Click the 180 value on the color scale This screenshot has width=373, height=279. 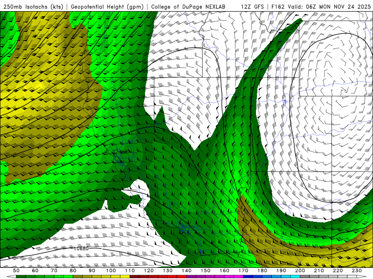tap(262, 271)
